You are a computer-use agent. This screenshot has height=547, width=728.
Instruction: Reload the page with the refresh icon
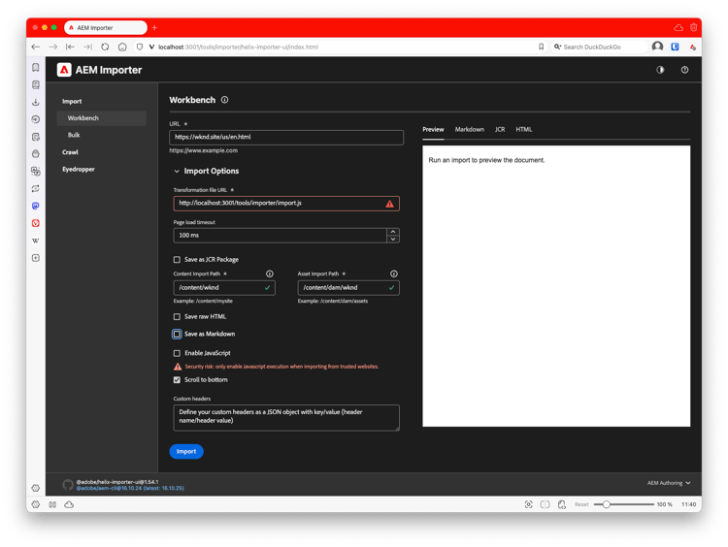pos(105,47)
